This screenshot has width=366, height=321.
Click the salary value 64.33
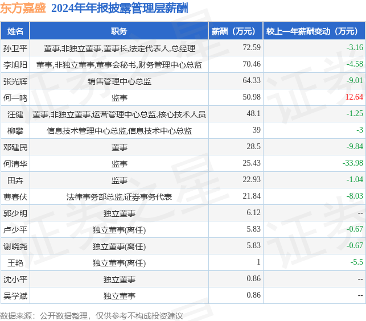click(x=252, y=80)
